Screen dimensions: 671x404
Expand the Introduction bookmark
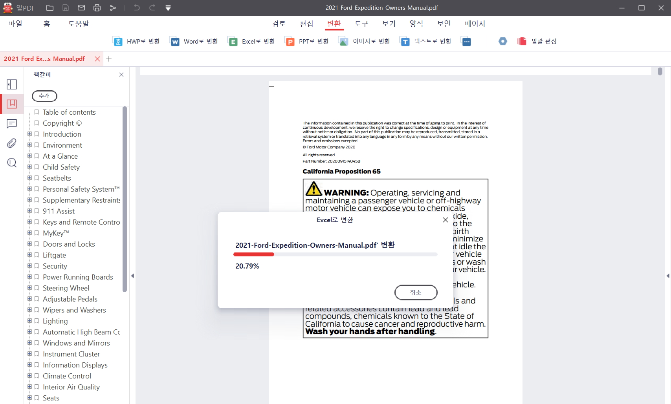point(29,134)
